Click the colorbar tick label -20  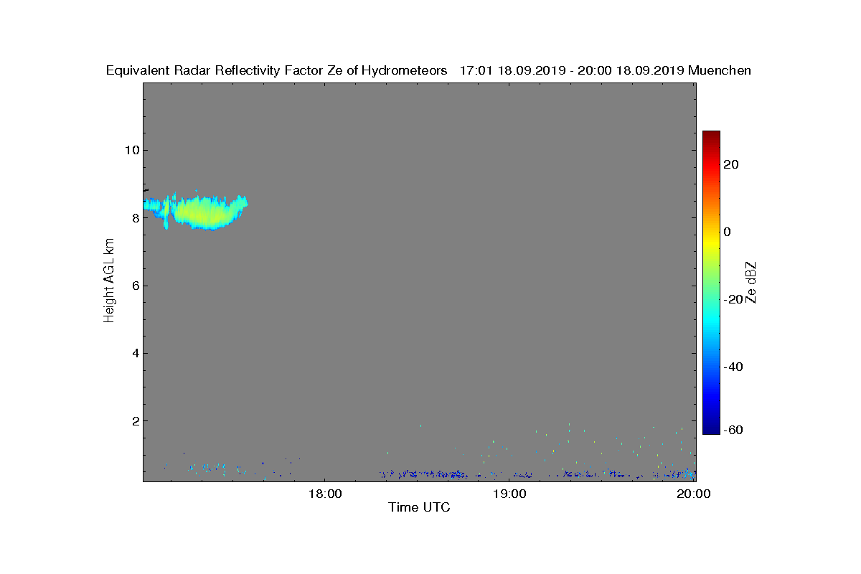[733, 299]
